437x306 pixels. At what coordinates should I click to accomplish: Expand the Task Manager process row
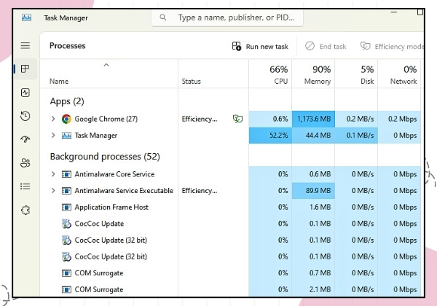(53, 136)
